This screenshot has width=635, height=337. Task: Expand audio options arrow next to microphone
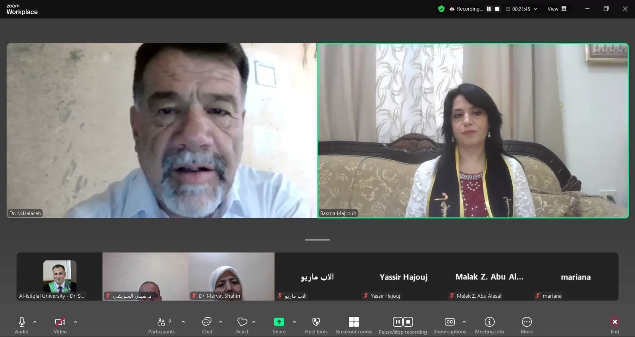35,322
